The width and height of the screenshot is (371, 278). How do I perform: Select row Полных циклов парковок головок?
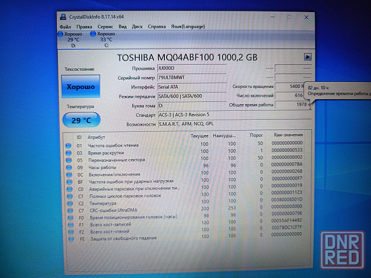[x=185, y=195]
